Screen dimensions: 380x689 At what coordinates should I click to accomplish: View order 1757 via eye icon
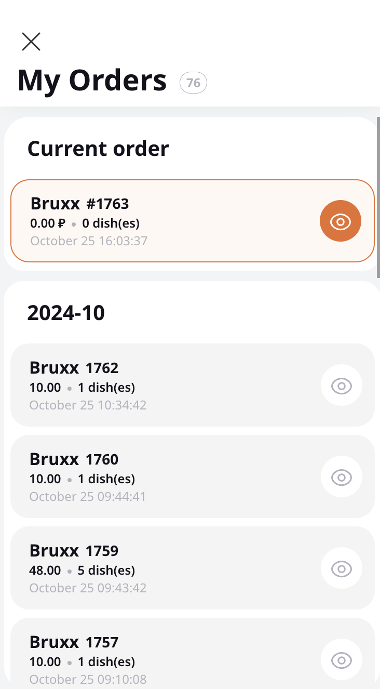[342, 660]
